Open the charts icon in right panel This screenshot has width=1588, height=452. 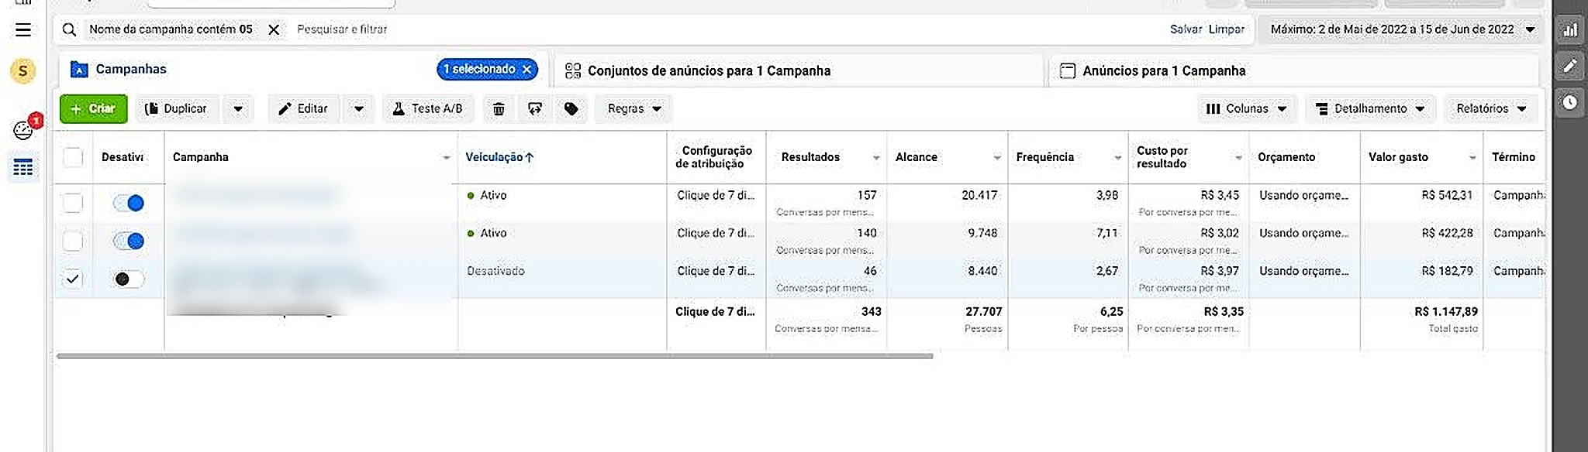(1570, 30)
